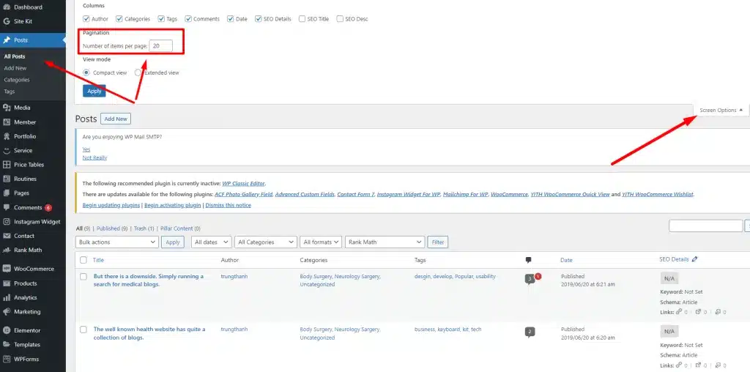750x372 pixels.
Task: Click the Add New button beside Posts
Action: pos(115,119)
